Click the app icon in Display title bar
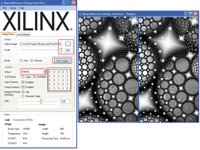 (x=81, y=14)
